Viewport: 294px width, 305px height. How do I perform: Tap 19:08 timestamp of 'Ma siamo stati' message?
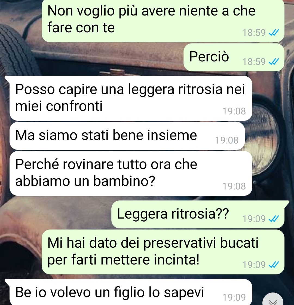tap(227, 141)
